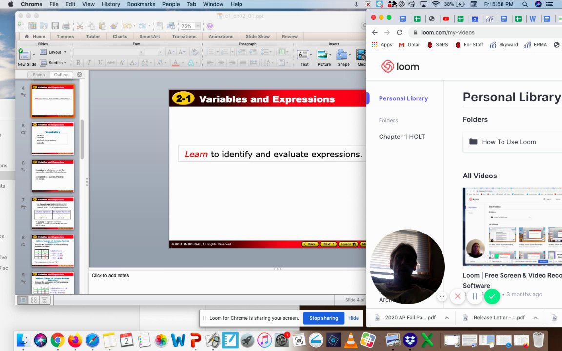
Task: Click the Hide link in sharing bar
Action: coord(353,318)
